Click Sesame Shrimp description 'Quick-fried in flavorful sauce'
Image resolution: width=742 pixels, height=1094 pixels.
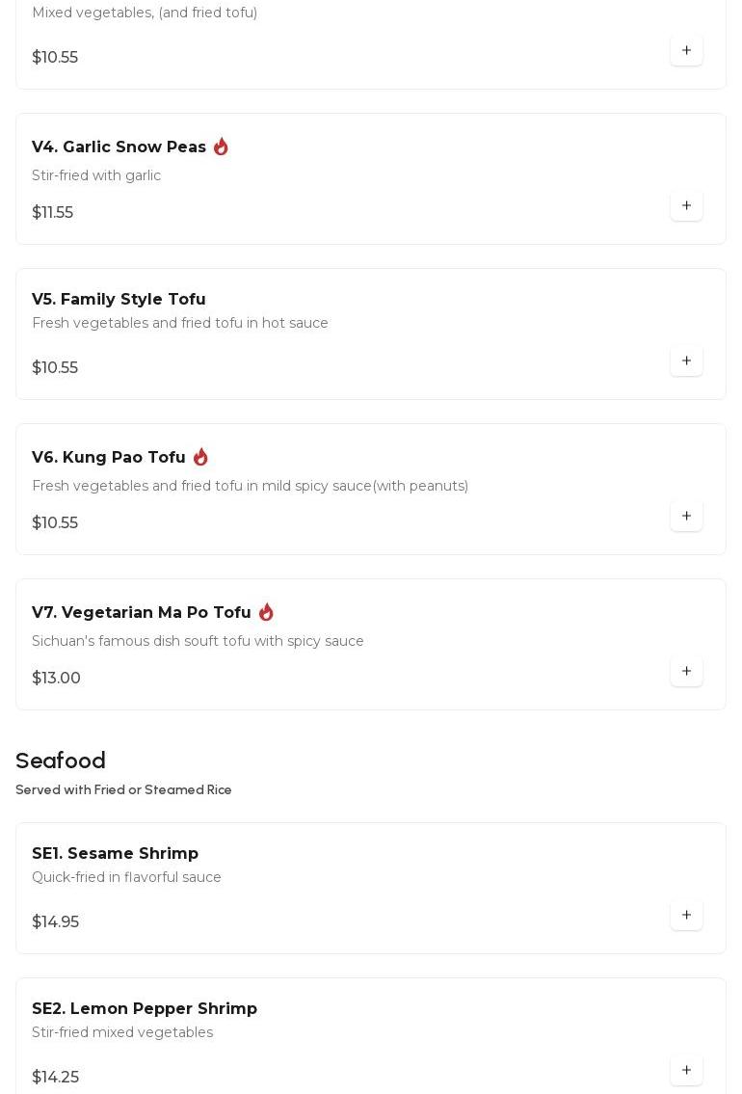point(126,877)
